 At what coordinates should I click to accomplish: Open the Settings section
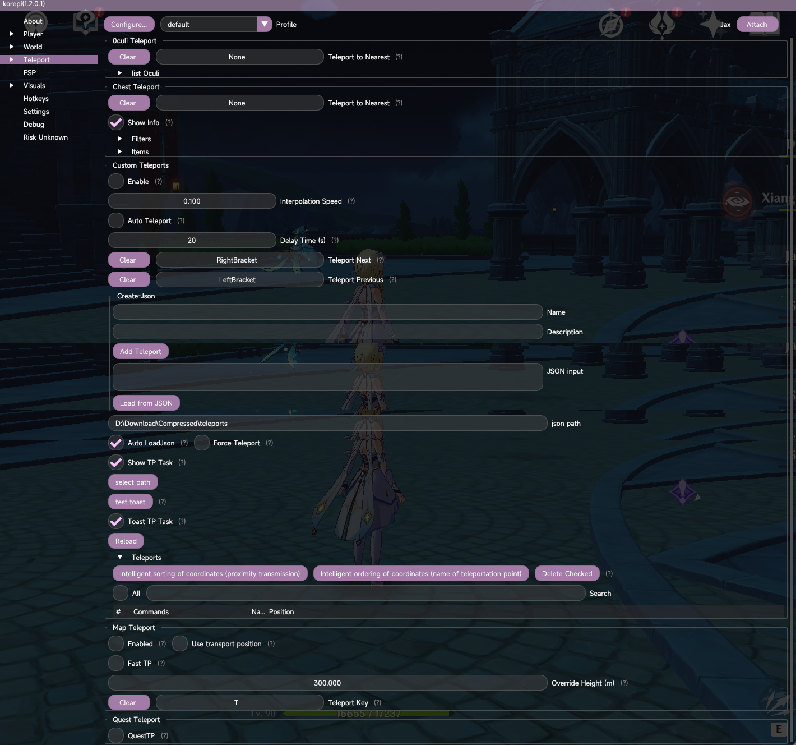tap(36, 112)
